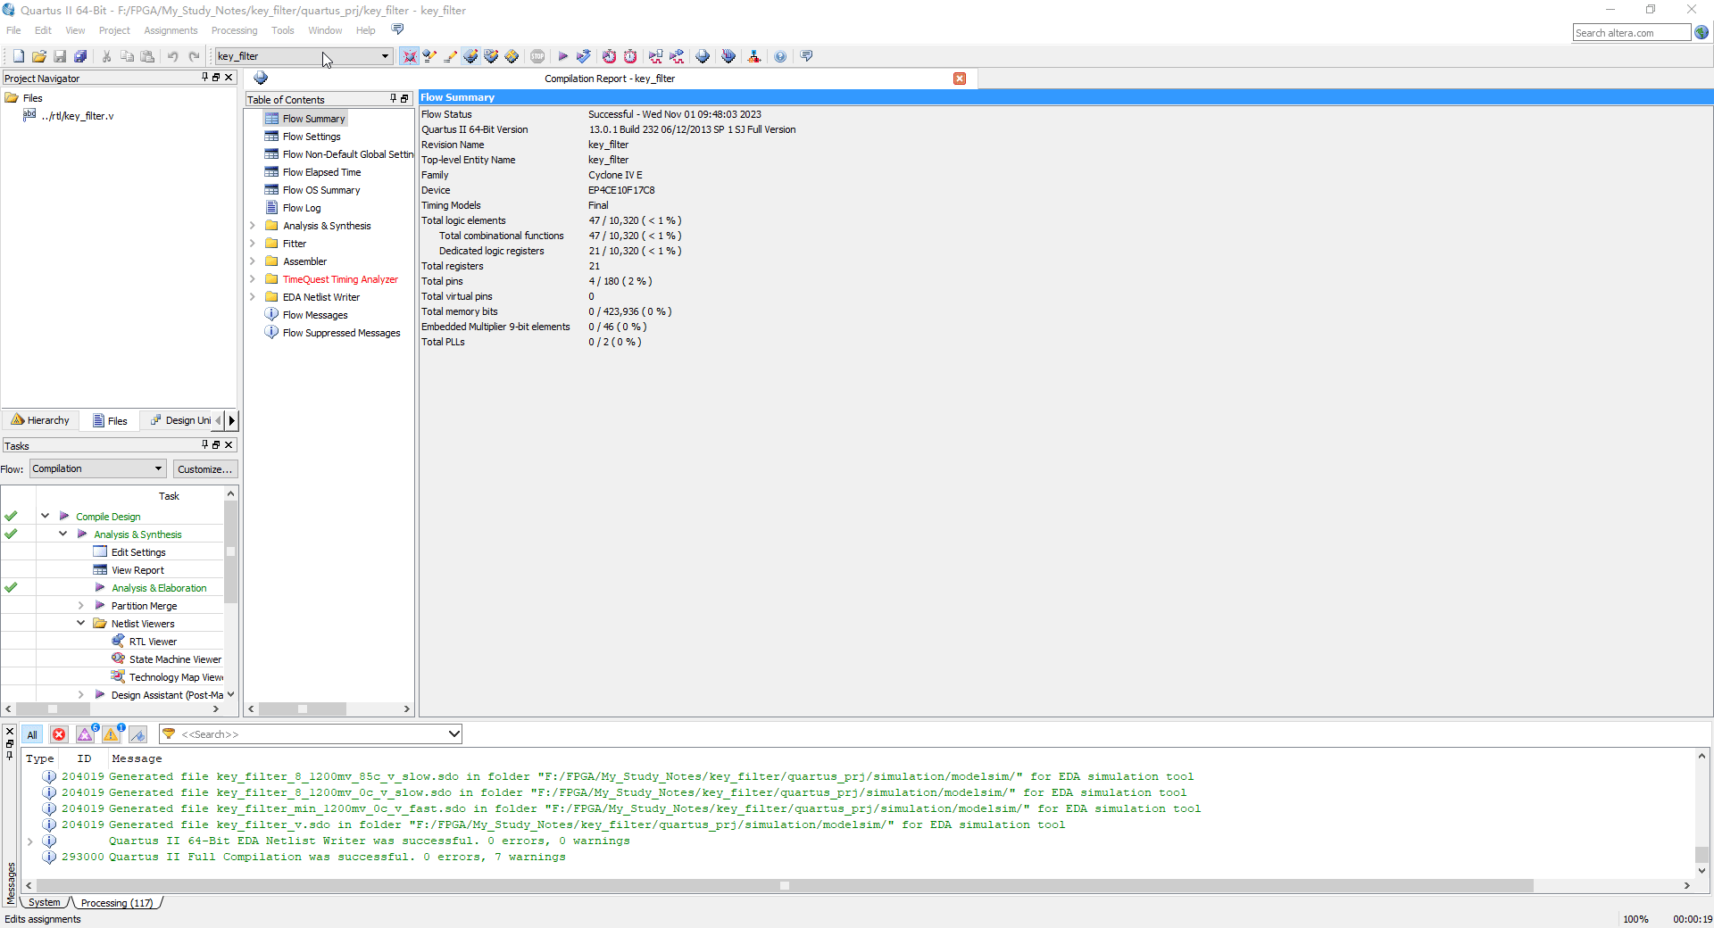1714x928 pixels.
Task: Open the Tools menu
Action: (282, 30)
